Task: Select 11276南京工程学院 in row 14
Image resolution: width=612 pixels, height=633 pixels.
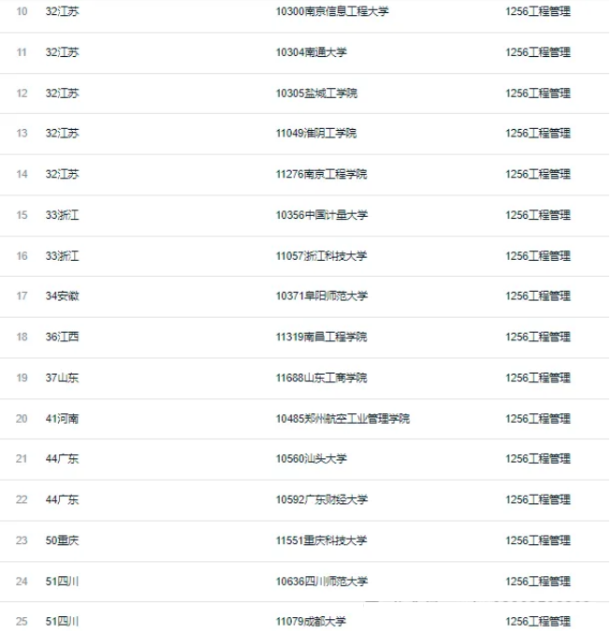Action: [x=321, y=174]
